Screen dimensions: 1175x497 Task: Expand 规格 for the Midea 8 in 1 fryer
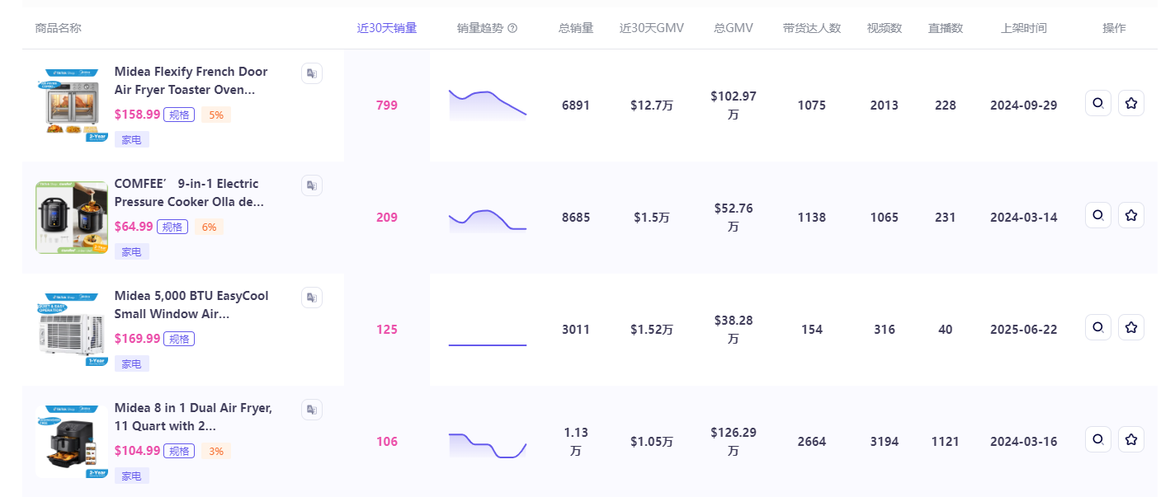179,451
